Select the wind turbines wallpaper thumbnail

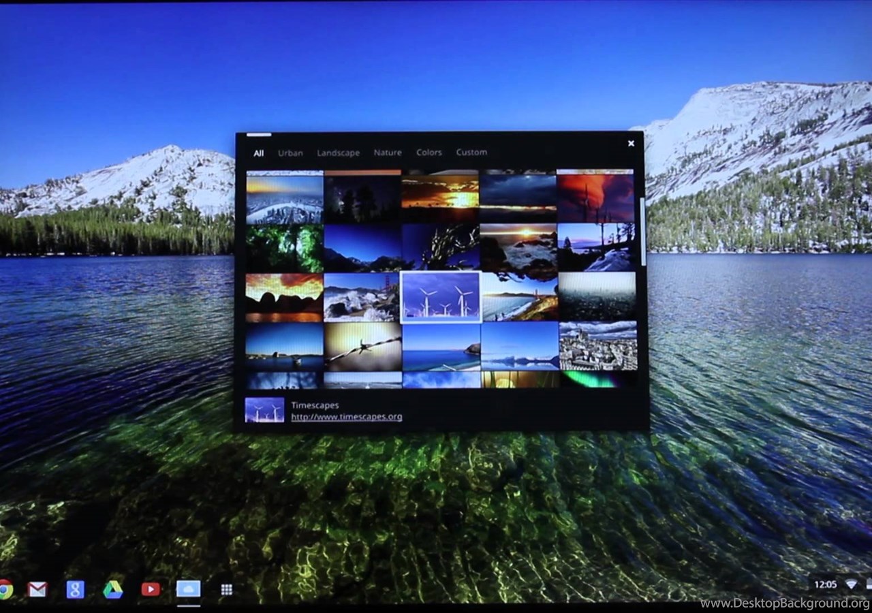441,297
